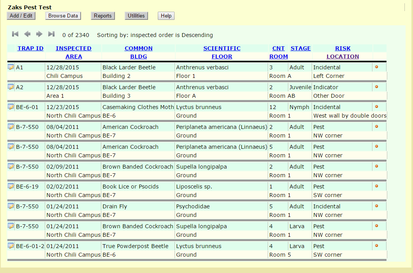
Task: Click the "0 of 2340" record counter
Action: point(76,35)
